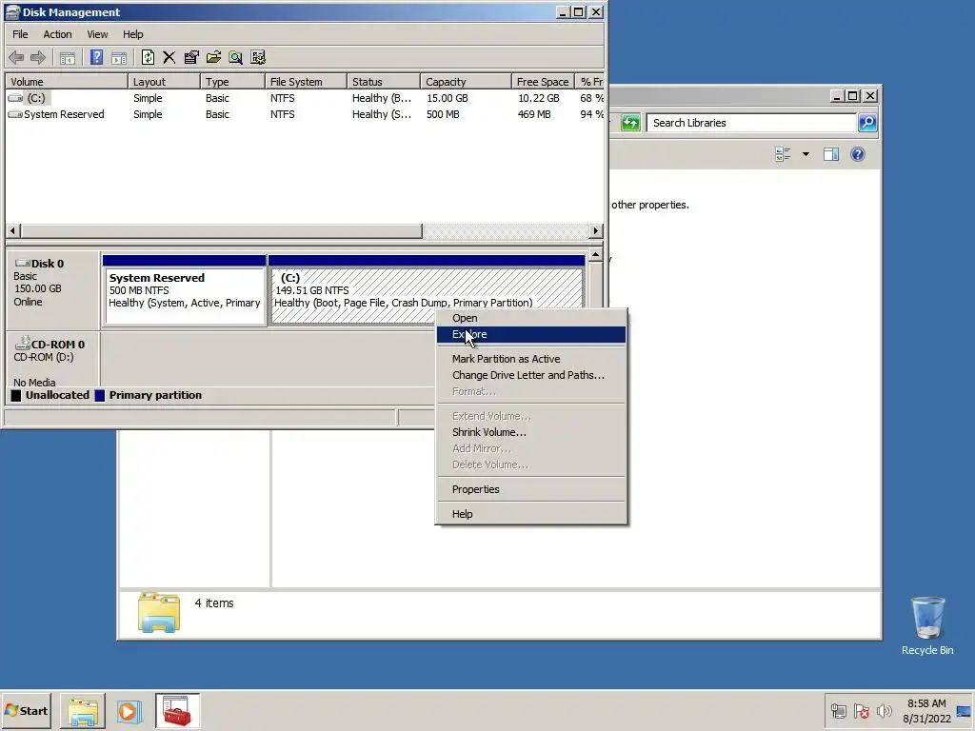Click the blue search magnifier in Libraries window
This screenshot has height=731, width=975.
tap(867, 123)
